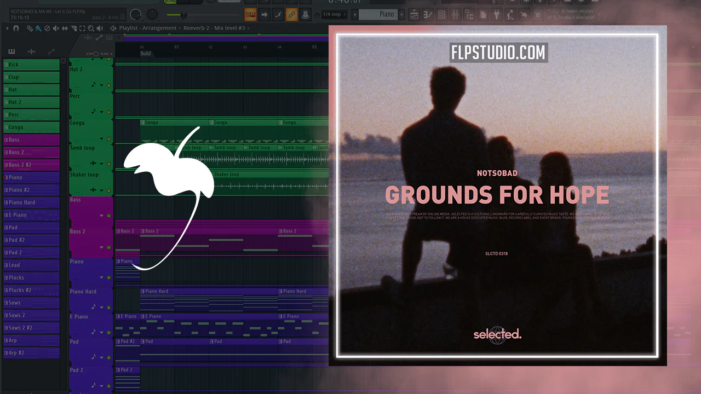Select the Playlist Delete tool
Viewport: 701px width, 394px height.
tap(47, 28)
